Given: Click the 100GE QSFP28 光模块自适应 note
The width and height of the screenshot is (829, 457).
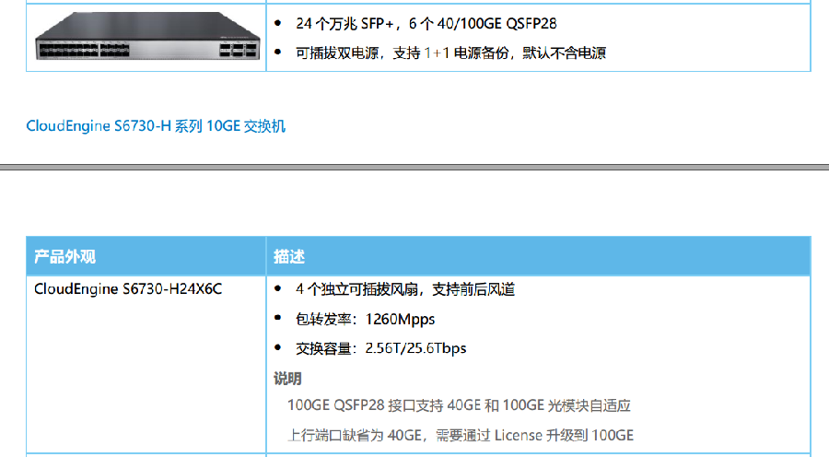Looking at the screenshot, I should (459, 405).
